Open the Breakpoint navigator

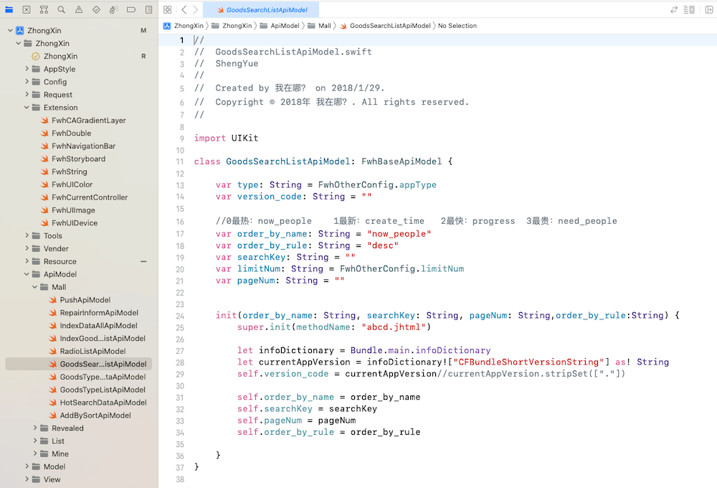[x=131, y=9]
